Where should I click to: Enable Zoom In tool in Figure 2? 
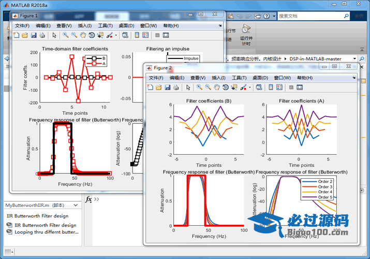199,88
